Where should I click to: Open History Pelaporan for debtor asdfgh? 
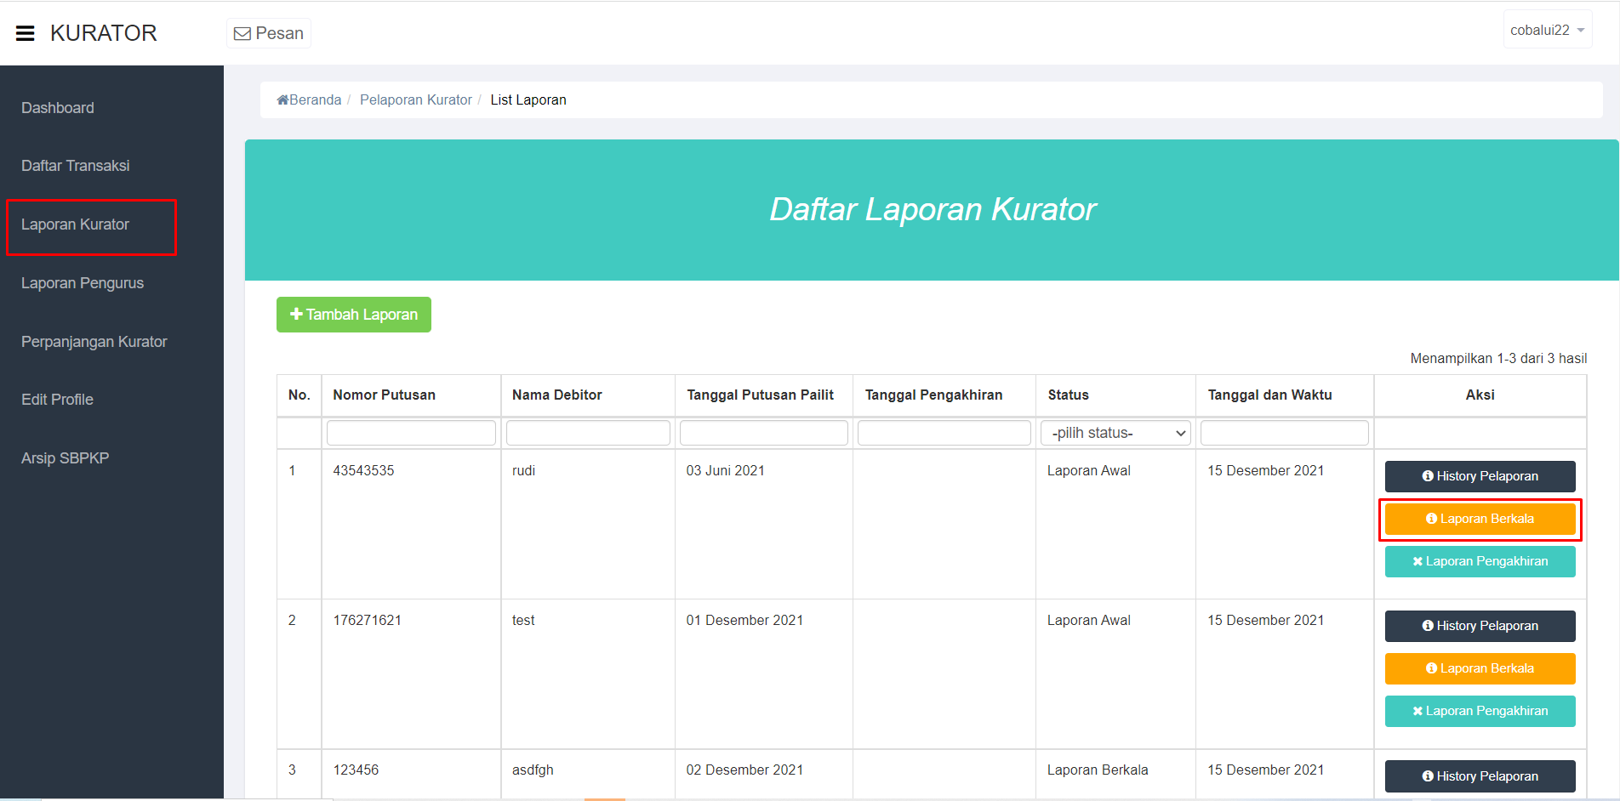[1480, 775]
